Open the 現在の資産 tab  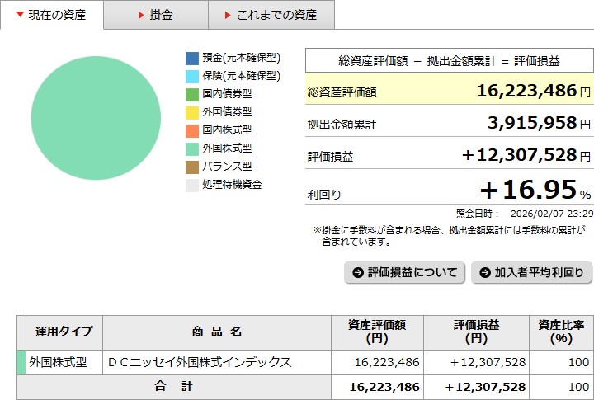[x=52, y=15]
